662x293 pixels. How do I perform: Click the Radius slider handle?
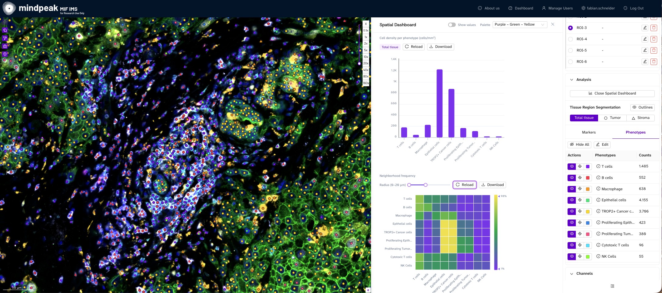coord(426,185)
